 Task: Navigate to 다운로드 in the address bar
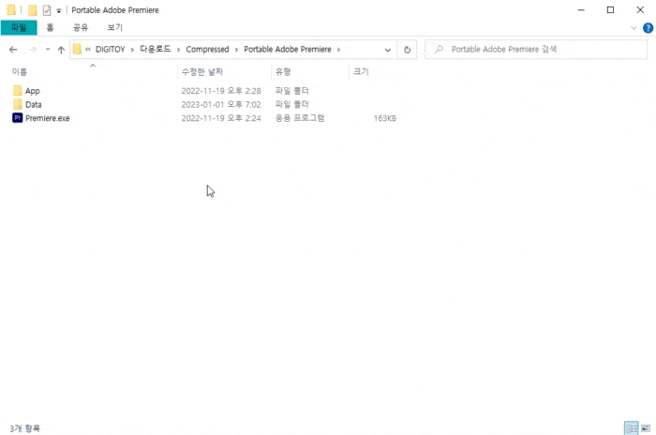pos(156,50)
